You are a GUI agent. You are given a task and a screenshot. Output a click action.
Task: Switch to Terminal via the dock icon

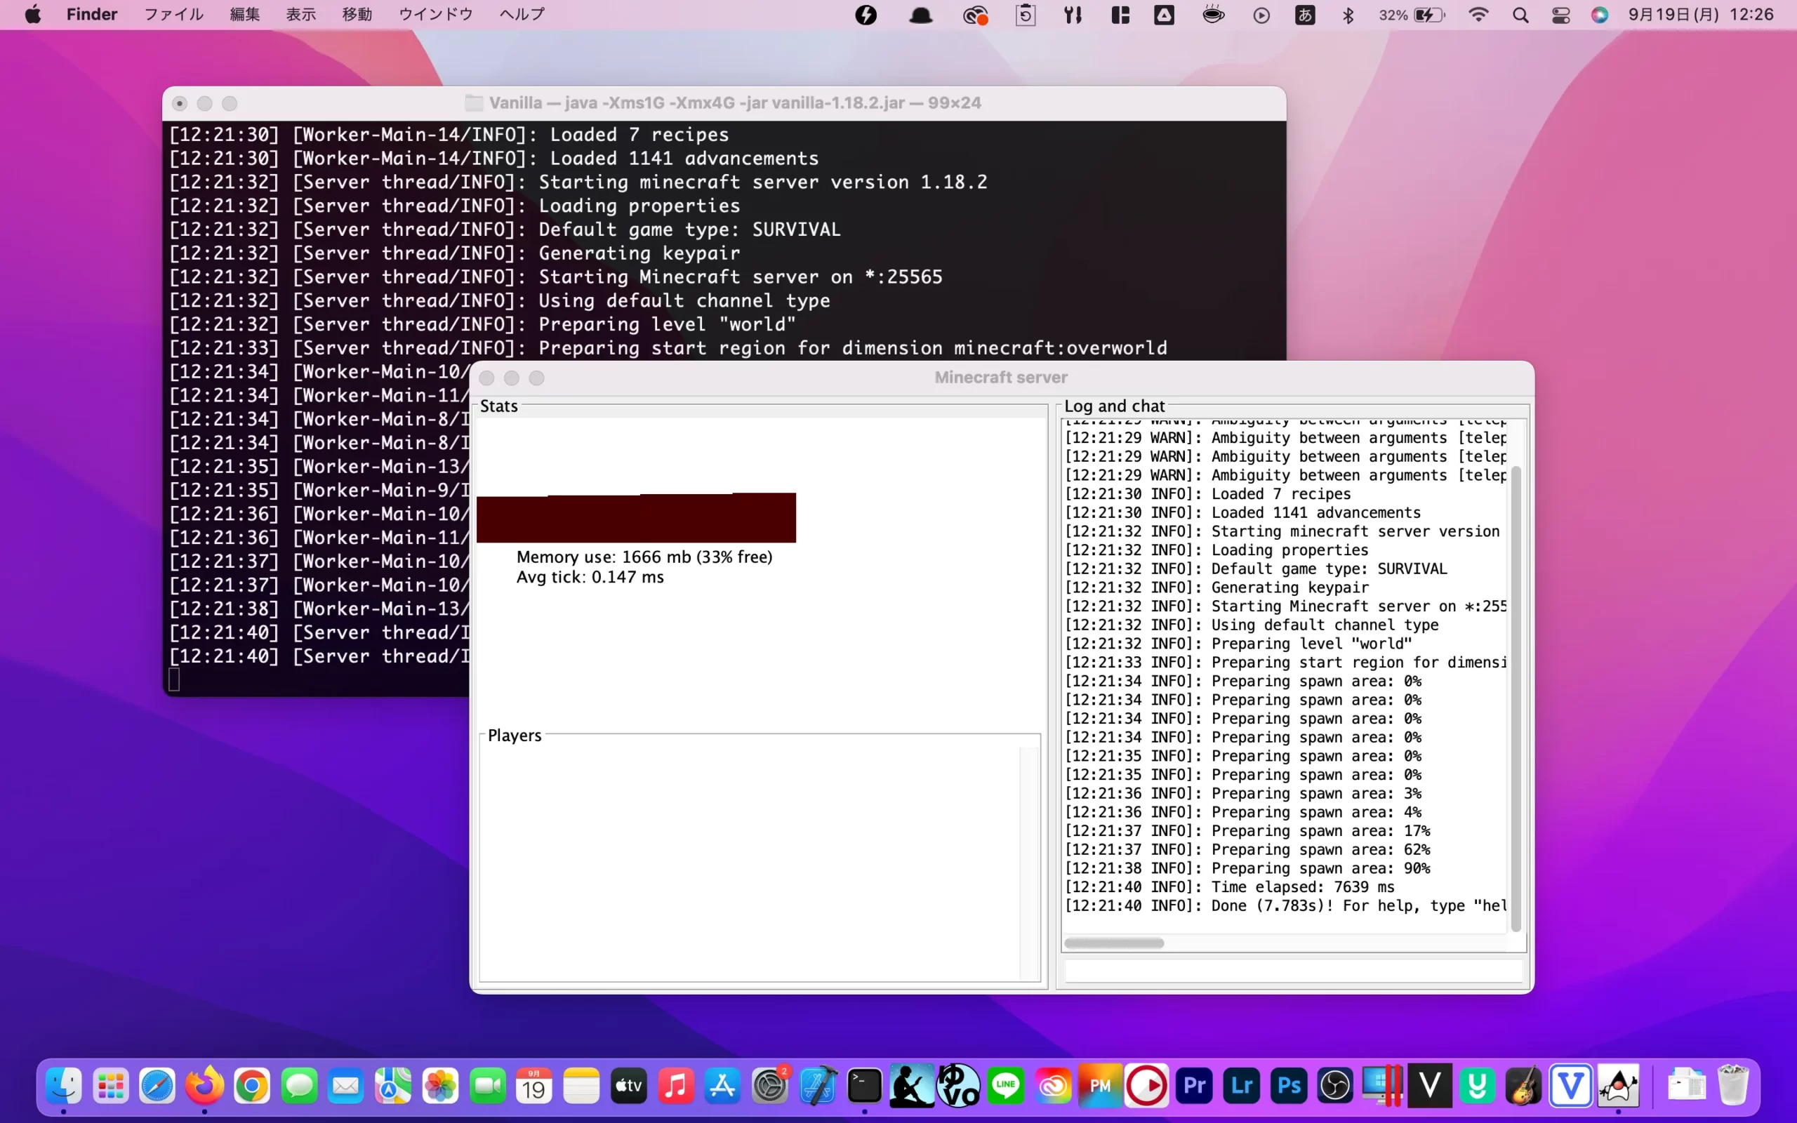(864, 1087)
